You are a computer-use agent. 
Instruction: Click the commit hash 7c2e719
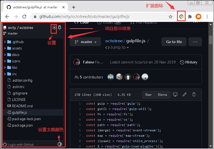pyautogui.click(x=141, y=62)
